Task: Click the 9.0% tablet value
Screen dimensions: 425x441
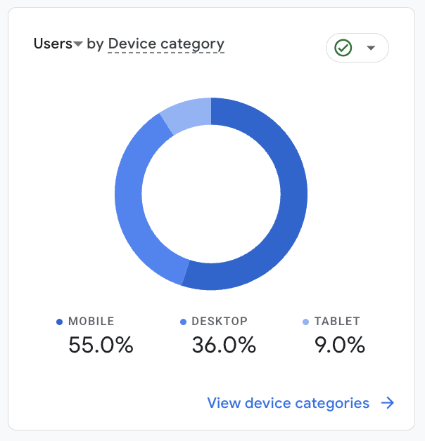Action: coord(340,345)
